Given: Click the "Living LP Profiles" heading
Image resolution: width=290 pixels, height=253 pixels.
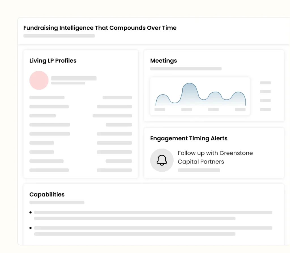Looking at the screenshot, I should point(53,61).
